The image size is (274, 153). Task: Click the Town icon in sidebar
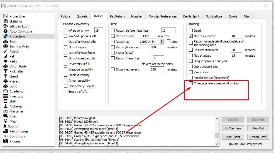coord(6,41)
